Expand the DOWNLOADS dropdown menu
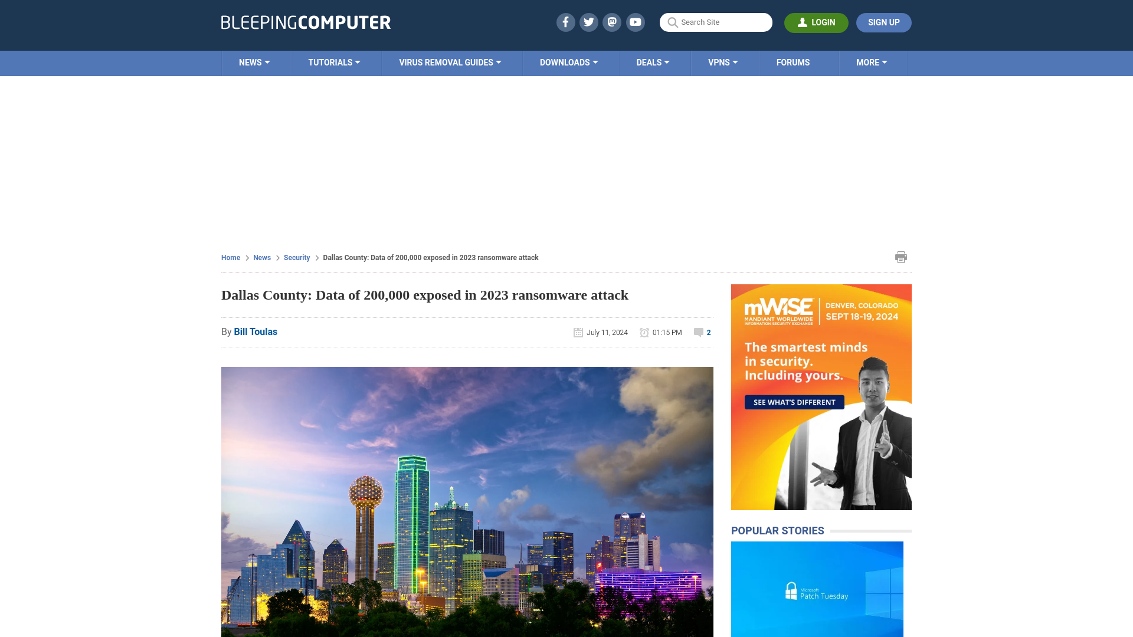The height and width of the screenshot is (637, 1133). pyautogui.click(x=569, y=62)
